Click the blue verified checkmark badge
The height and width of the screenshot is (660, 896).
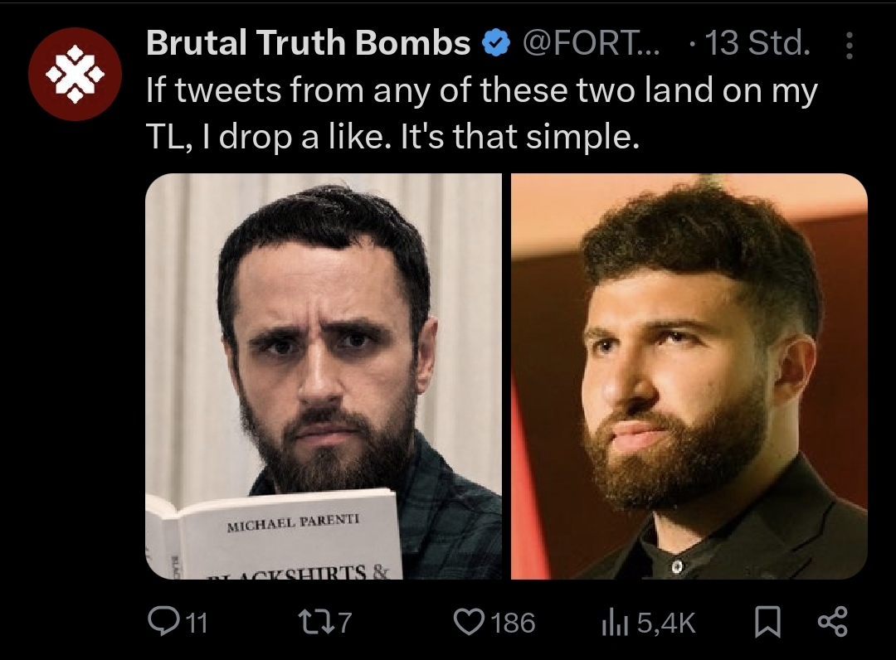pos(497,43)
